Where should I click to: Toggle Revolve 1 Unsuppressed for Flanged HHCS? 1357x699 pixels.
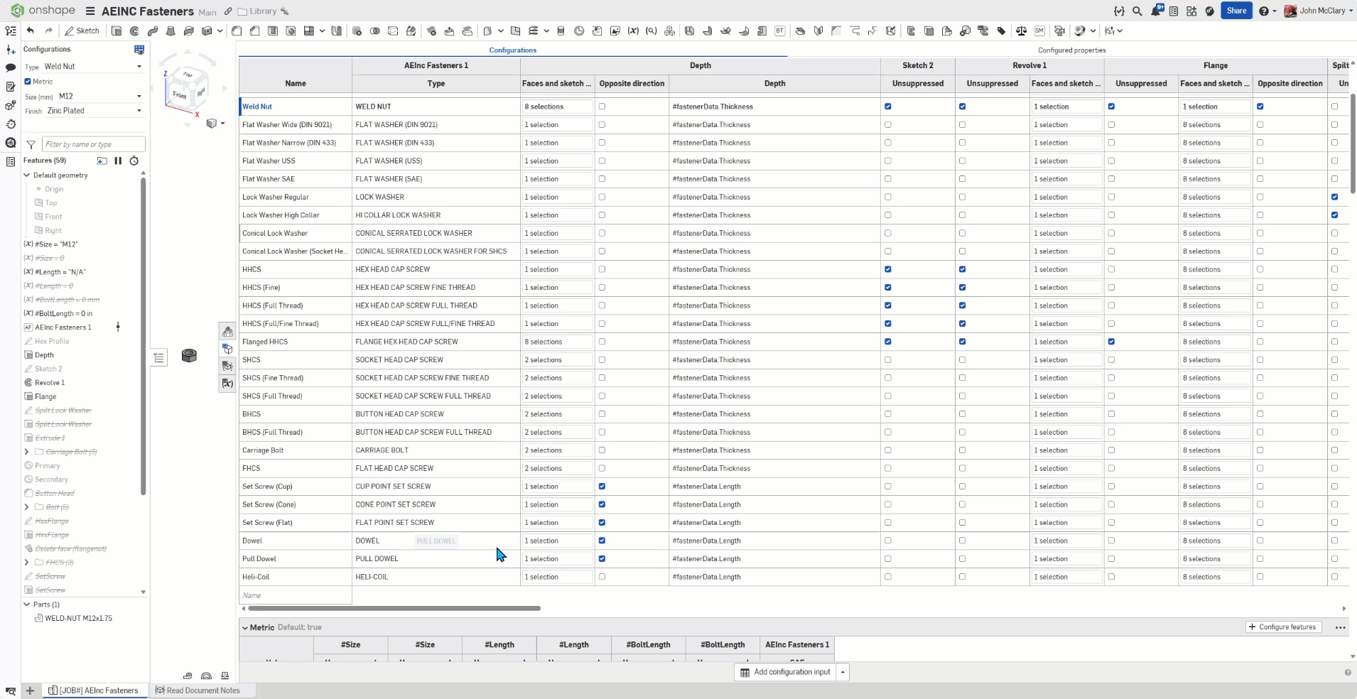point(963,342)
